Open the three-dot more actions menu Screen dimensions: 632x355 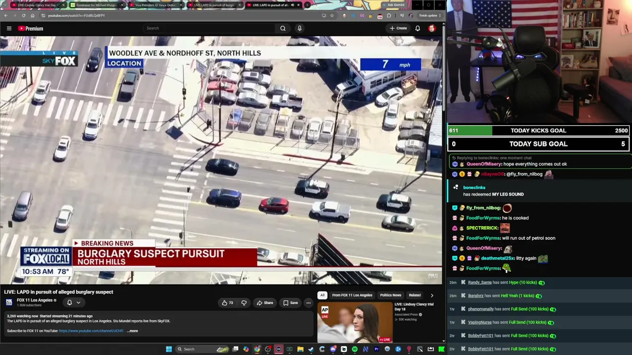pyautogui.click(x=309, y=303)
